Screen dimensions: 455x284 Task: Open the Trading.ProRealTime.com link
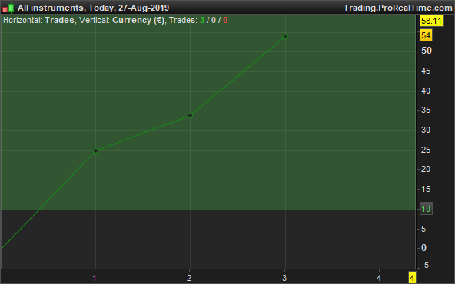point(398,8)
